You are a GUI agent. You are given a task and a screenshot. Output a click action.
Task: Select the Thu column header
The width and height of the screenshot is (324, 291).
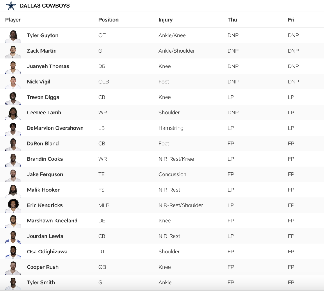(x=232, y=20)
